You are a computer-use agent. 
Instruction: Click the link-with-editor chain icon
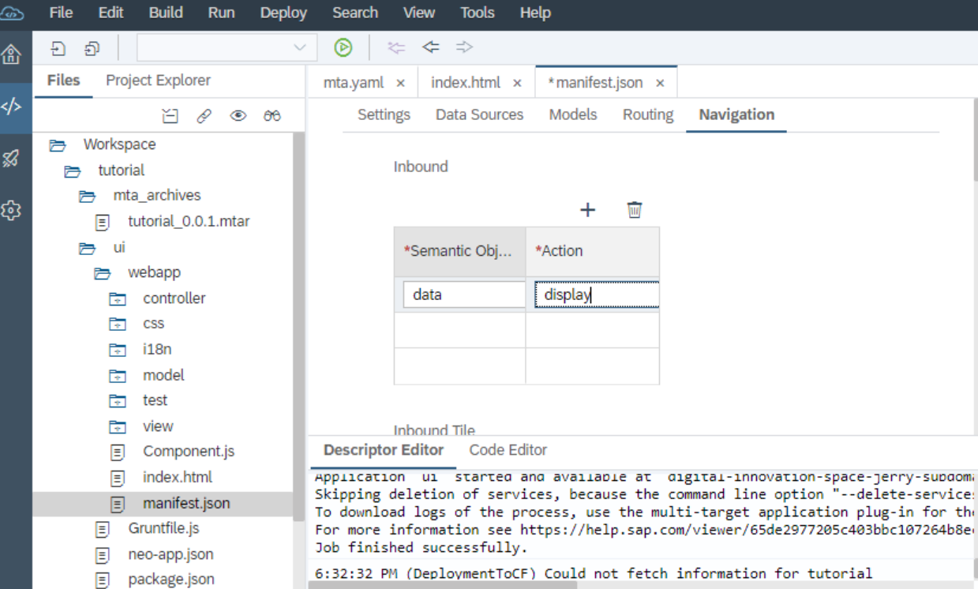pyautogui.click(x=204, y=116)
